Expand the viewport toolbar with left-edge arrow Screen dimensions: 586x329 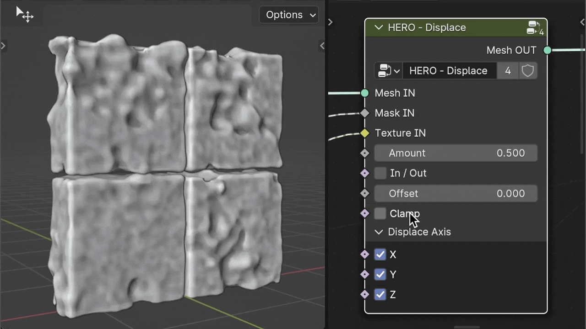coord(3,46)
